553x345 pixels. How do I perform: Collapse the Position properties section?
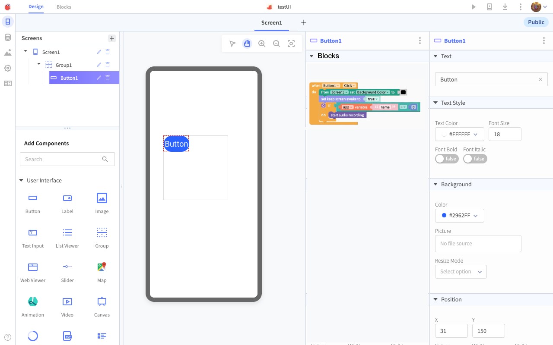coord(435,299)
